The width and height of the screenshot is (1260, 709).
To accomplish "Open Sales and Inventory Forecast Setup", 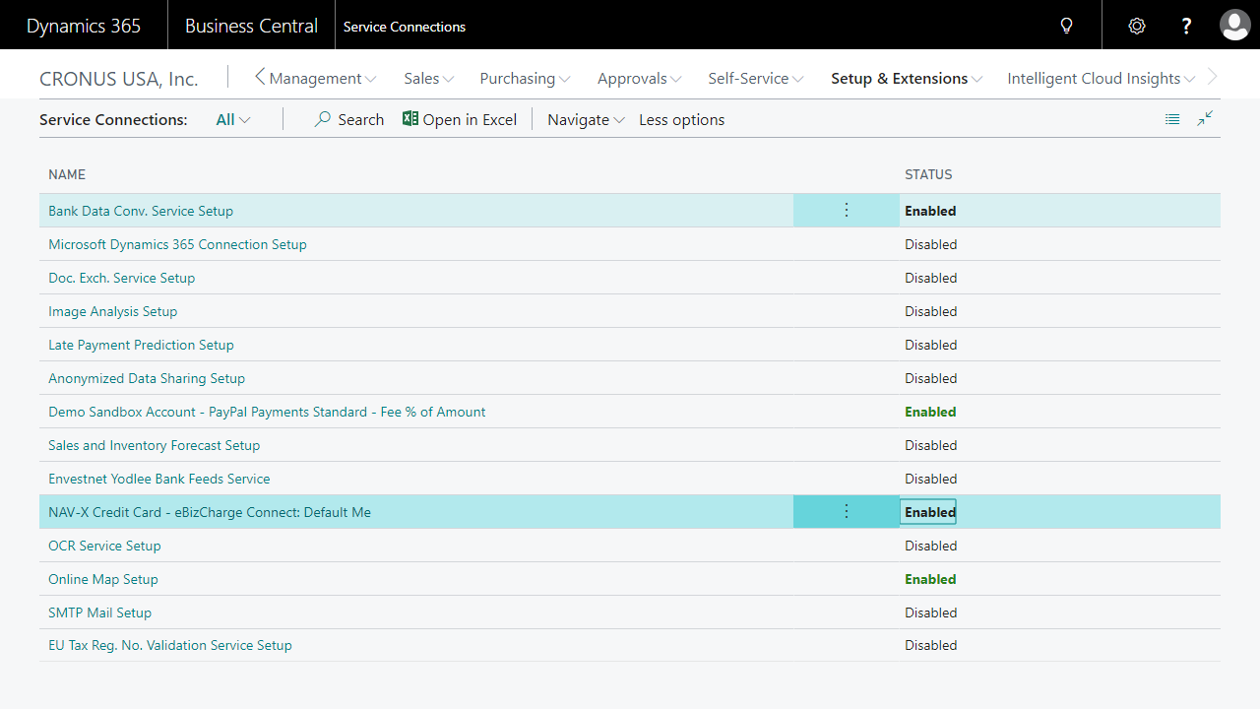I will (155, 445).
